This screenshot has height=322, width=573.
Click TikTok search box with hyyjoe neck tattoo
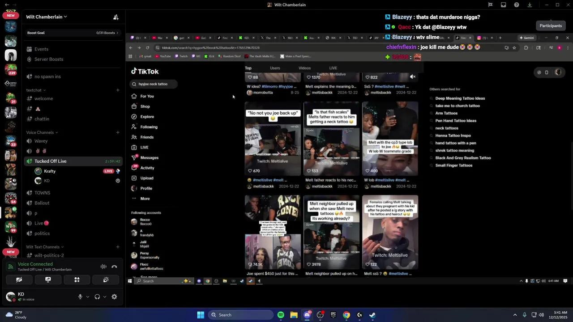point(154,84)
